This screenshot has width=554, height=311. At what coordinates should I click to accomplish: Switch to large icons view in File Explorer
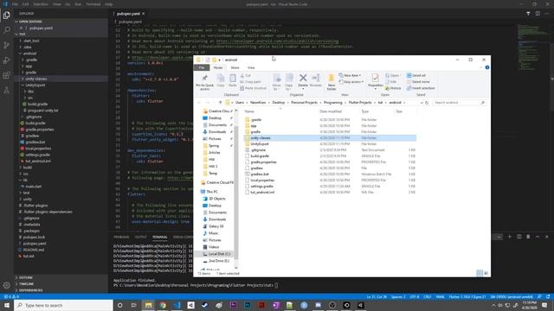[486, 273]
